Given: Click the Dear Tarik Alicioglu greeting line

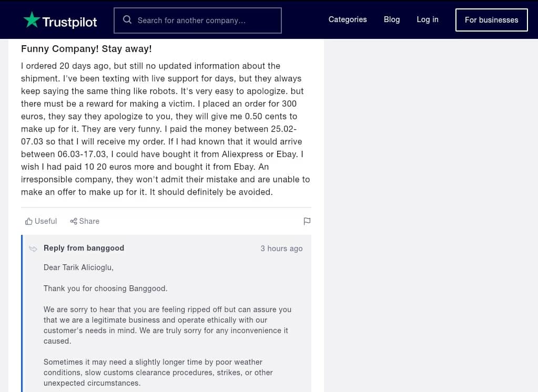Looking at the screenshot, I should pos(78,267).
